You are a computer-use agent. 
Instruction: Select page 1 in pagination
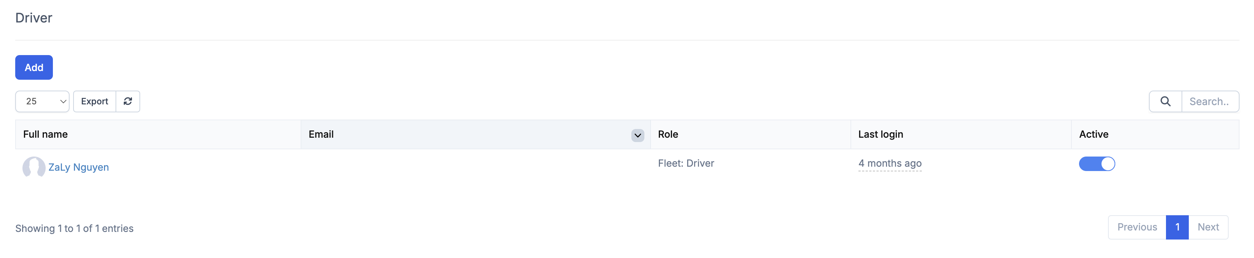click(1177, 227)
